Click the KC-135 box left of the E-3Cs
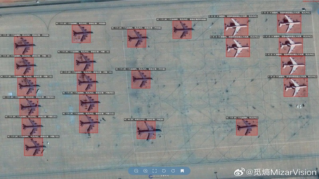Screen dimensions: 319x179 (182, 30)
